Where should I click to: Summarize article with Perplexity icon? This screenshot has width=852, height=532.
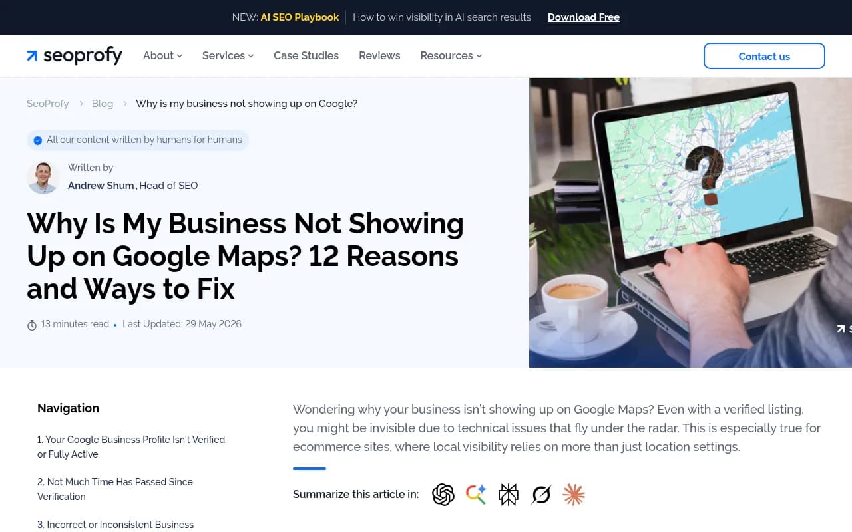[x=509, y=495]
